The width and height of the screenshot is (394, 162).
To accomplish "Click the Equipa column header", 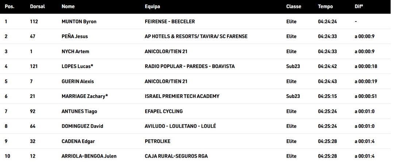I will pos(152,7).
